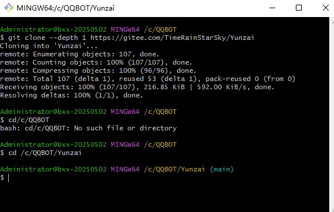Click the 'Compressing objects: 100% (96/96)' line
The width and height of the screenshot is (334, 212).
click(98, 70)
